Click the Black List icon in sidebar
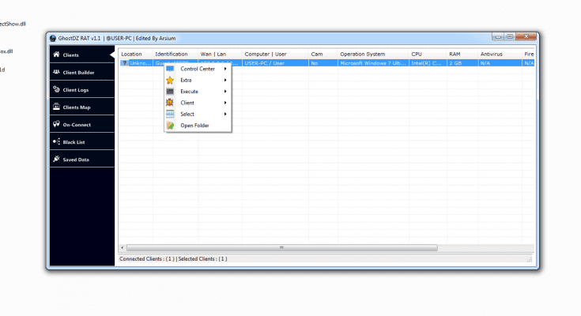Image resolution: width=581 pixels, height=316 pixels. tap(56, 141)
